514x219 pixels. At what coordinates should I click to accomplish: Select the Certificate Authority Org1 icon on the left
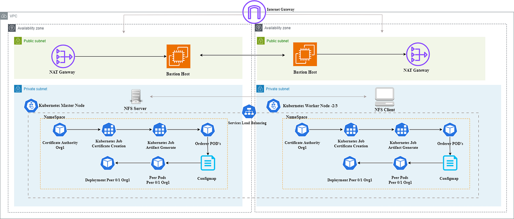pos(60,130)
